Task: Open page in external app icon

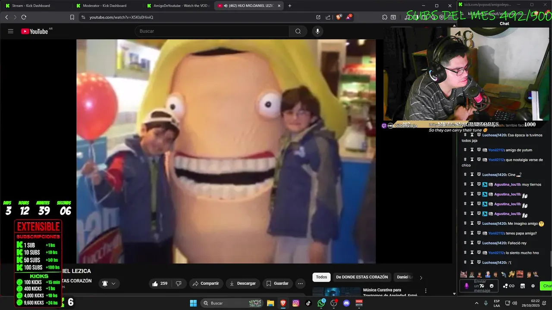Action: tap(318, 17)
